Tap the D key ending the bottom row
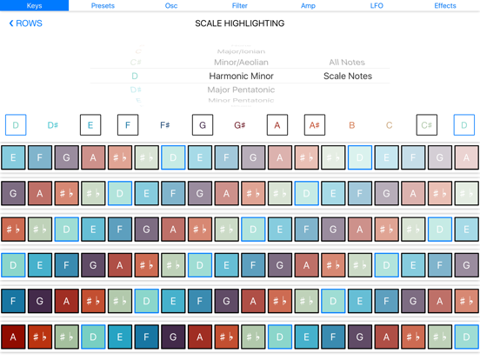 [x=467, y=337]
